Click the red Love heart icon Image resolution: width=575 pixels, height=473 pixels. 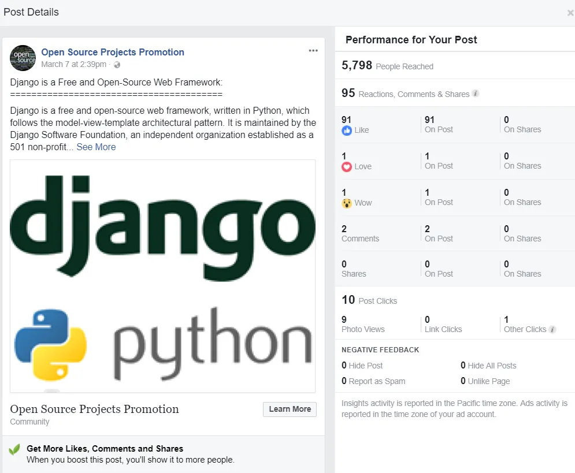coord(347,167)
